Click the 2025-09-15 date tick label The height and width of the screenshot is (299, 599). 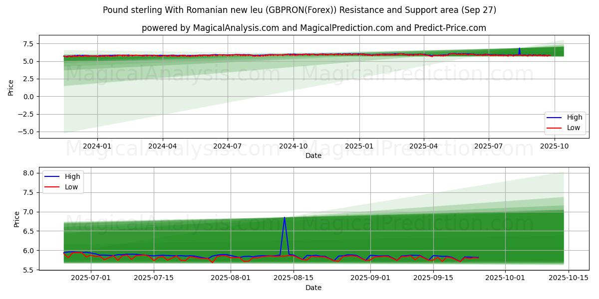click(x=433, y=279)
